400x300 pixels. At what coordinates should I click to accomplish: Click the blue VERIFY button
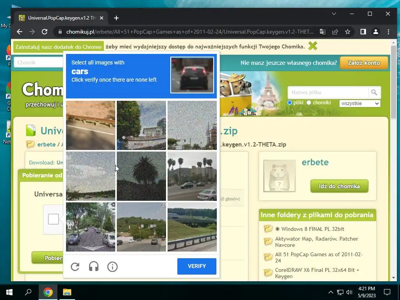pos(197,266)
